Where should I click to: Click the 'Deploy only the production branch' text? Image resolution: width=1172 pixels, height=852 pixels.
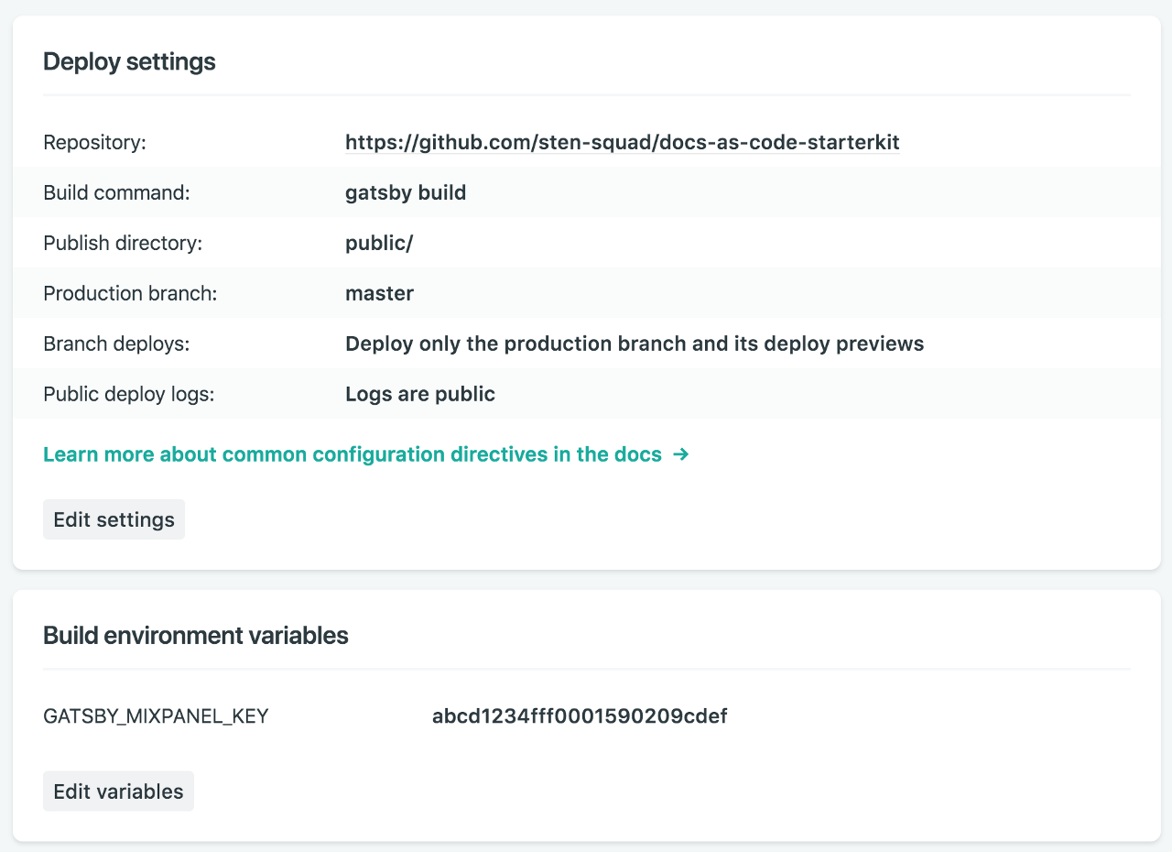[634, 344]
